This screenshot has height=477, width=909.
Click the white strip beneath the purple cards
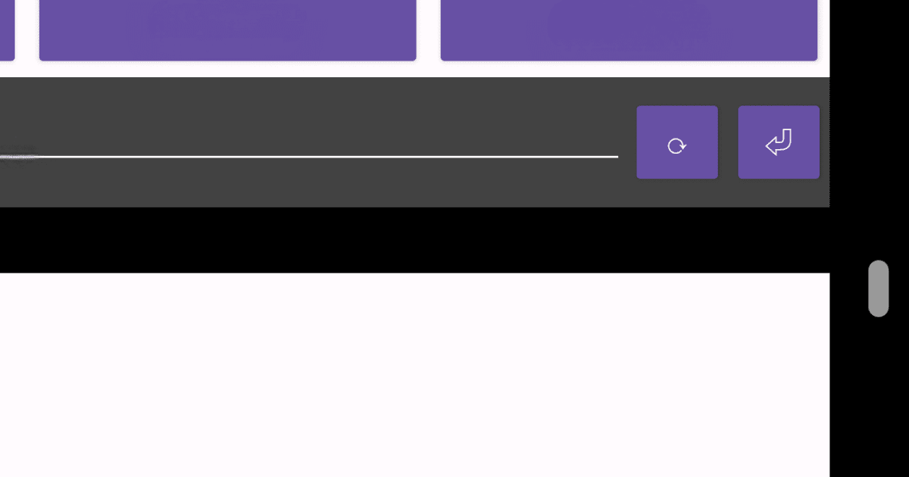(414, 69)
